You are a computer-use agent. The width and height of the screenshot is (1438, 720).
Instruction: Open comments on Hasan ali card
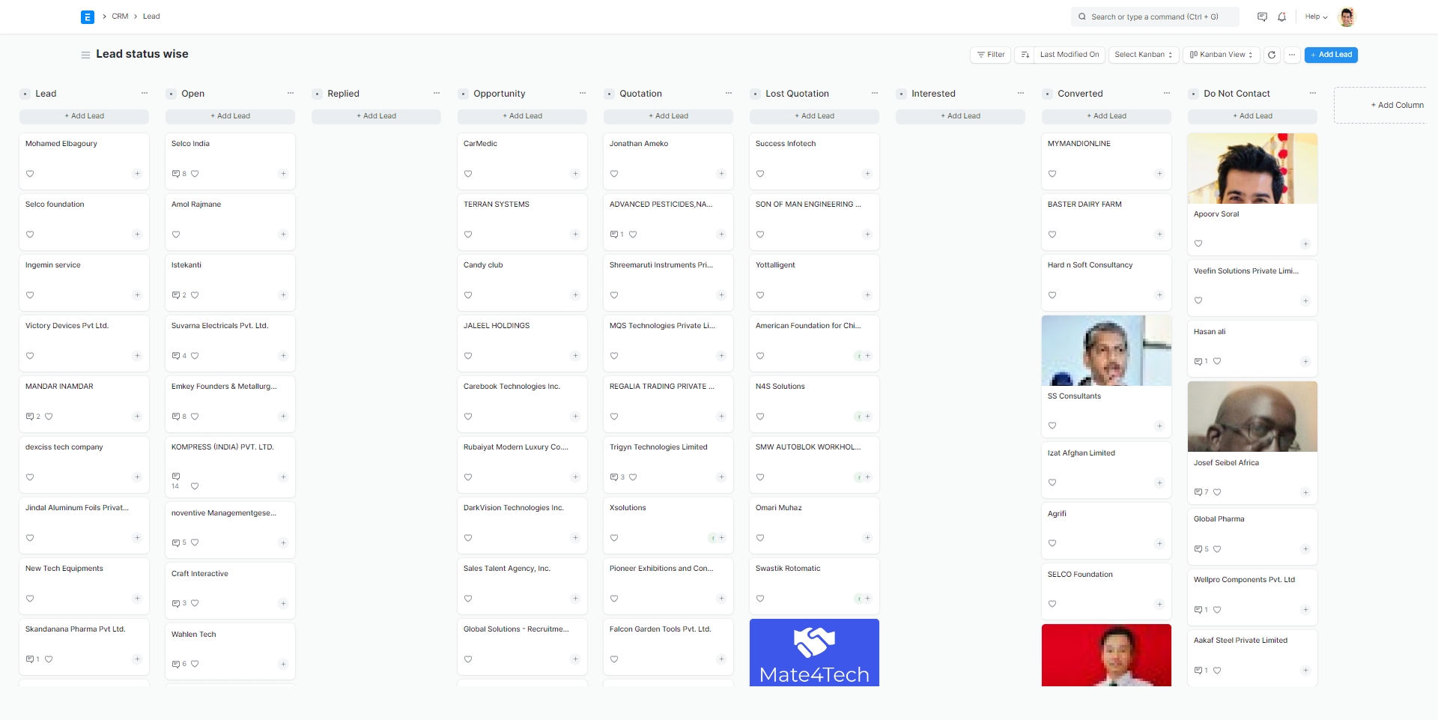tap(1201, 361)
